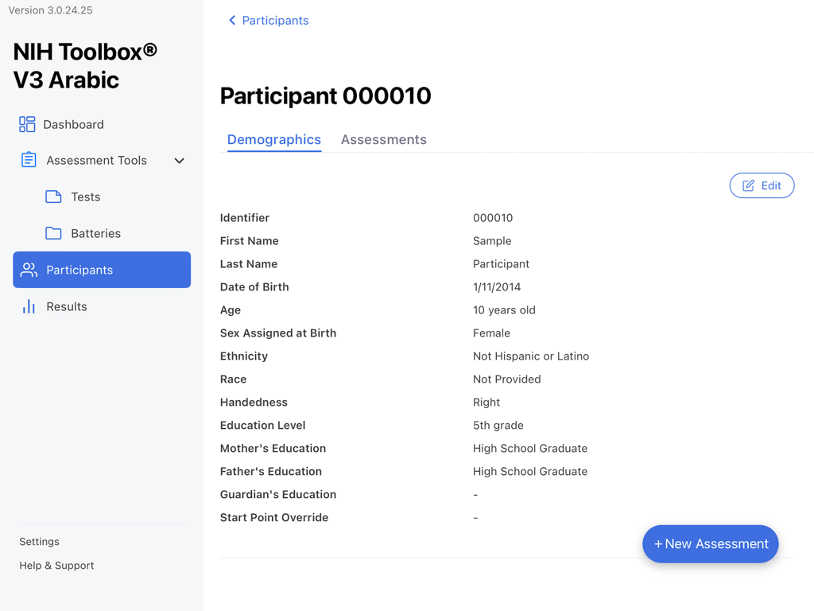Click the Dashboard icon in sidebar
This screenshot has width=814, height=611.
[26, 124]
